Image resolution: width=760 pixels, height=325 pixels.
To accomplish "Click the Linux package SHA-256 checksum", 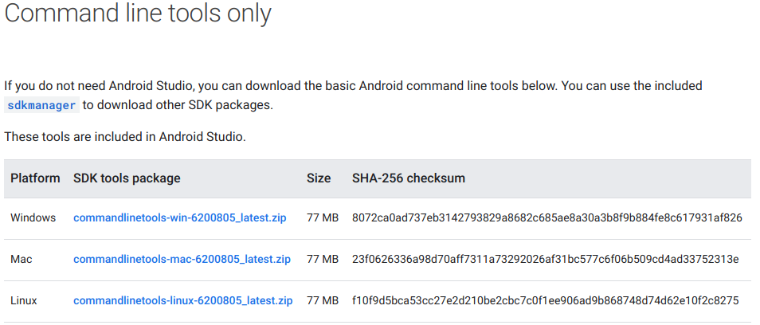I will pyautogui.click(x=546, y=301).
